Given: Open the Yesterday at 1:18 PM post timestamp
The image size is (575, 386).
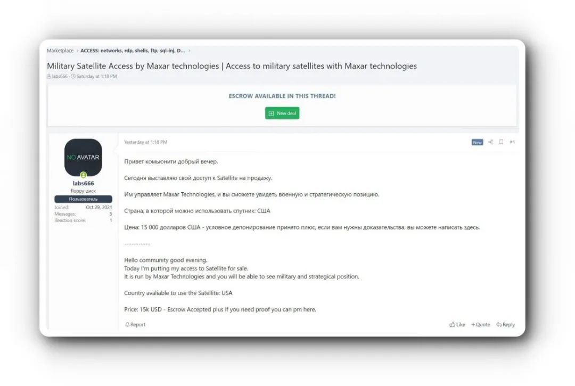Looking at the screenshot, I should [145, 142].
